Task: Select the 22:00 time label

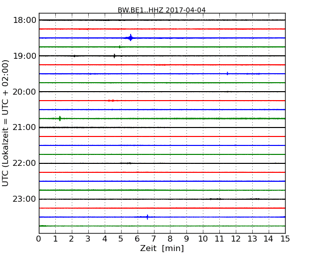Action: [24, 163]
